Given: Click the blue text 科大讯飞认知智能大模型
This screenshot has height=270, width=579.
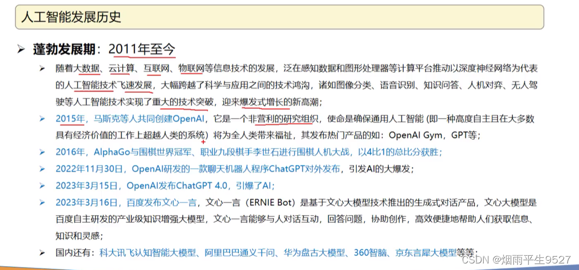Looking at the screenshot, I should (x=147, y=253).
